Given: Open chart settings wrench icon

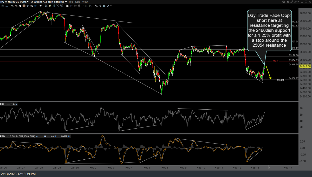Looking at the screenshot, I should click(96, 6).
